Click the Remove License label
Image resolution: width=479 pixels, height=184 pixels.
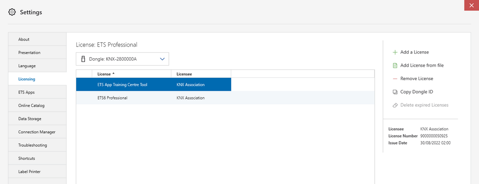point(417,79)
